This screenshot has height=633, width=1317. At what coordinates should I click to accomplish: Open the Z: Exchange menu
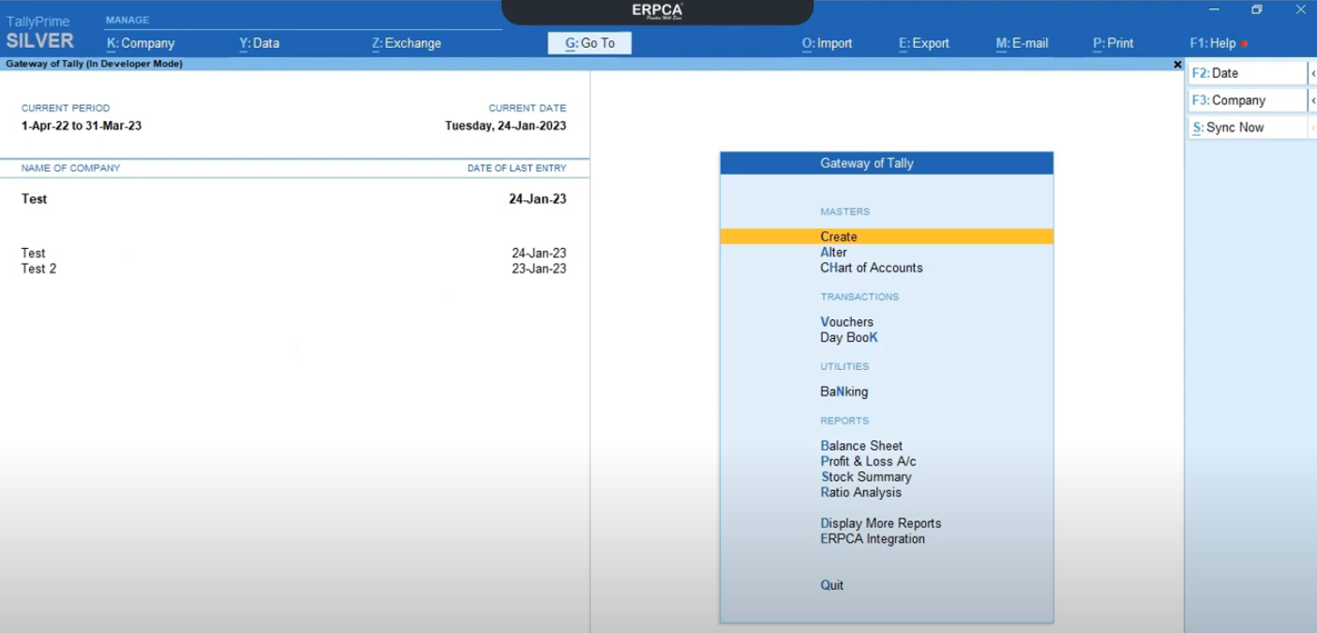(407, 43)
